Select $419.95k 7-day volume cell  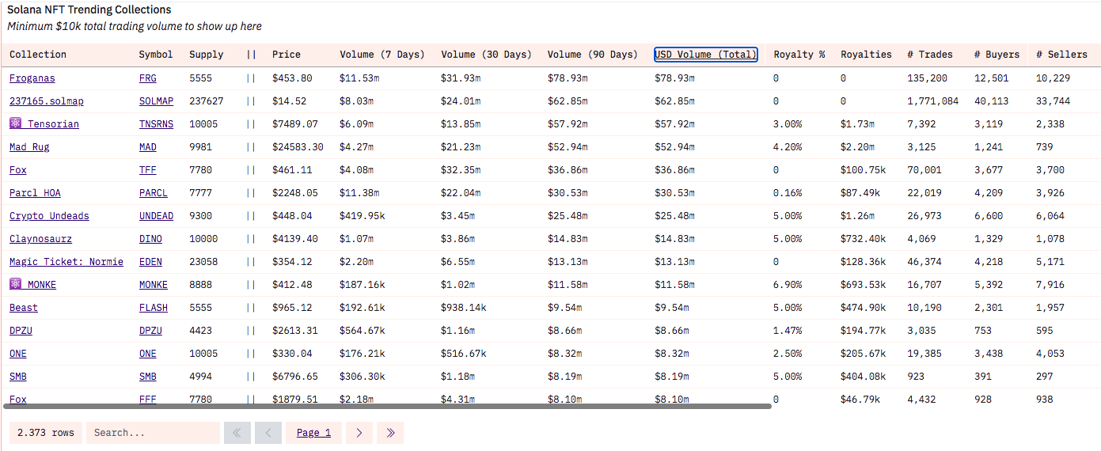(363, 216)
